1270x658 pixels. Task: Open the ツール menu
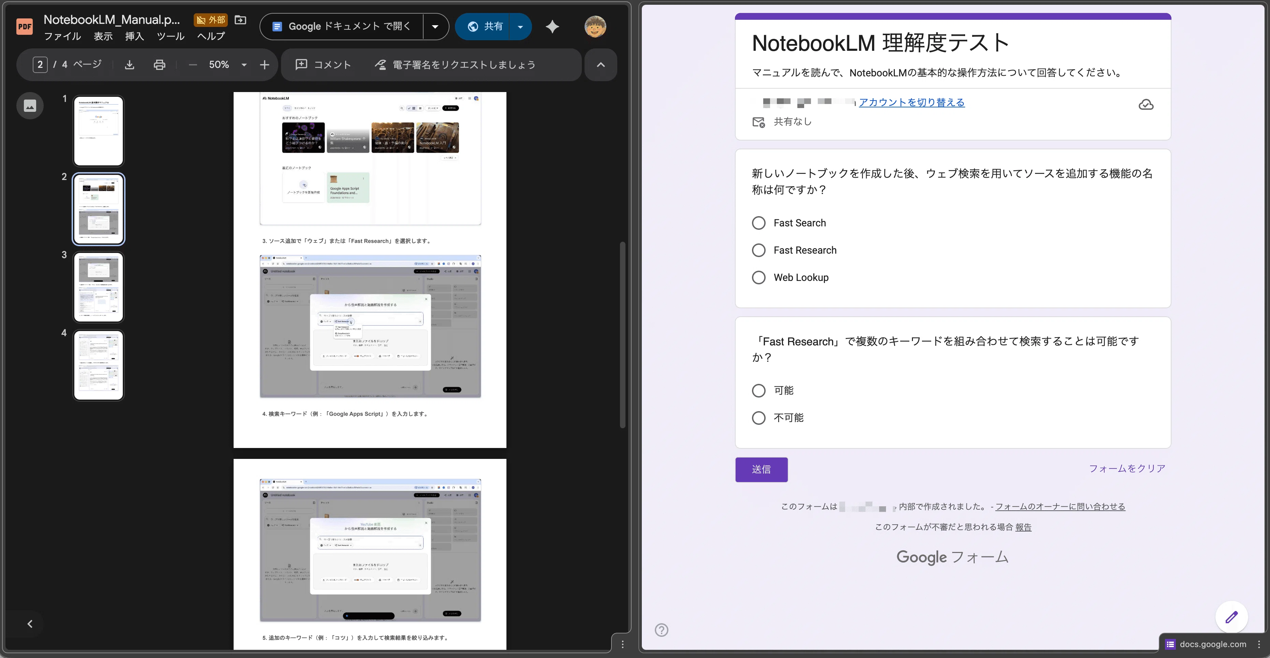[x=171, y=36]
